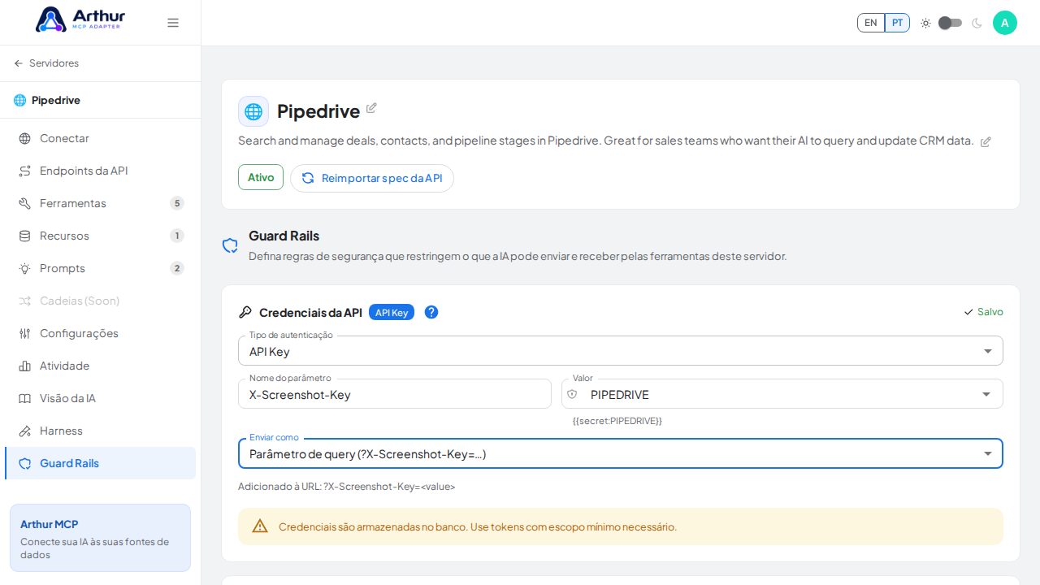Open user avatar A menu
Screen dimensions: 1040x585
(1005, 23)
